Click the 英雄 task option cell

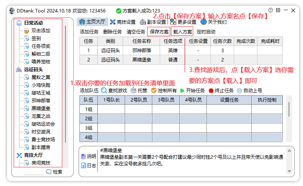pos(173,51)
